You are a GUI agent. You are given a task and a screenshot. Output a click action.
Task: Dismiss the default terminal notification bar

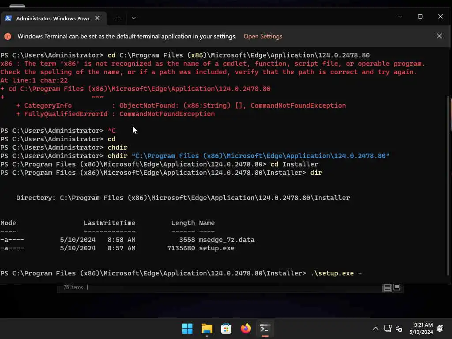(439, 36)
